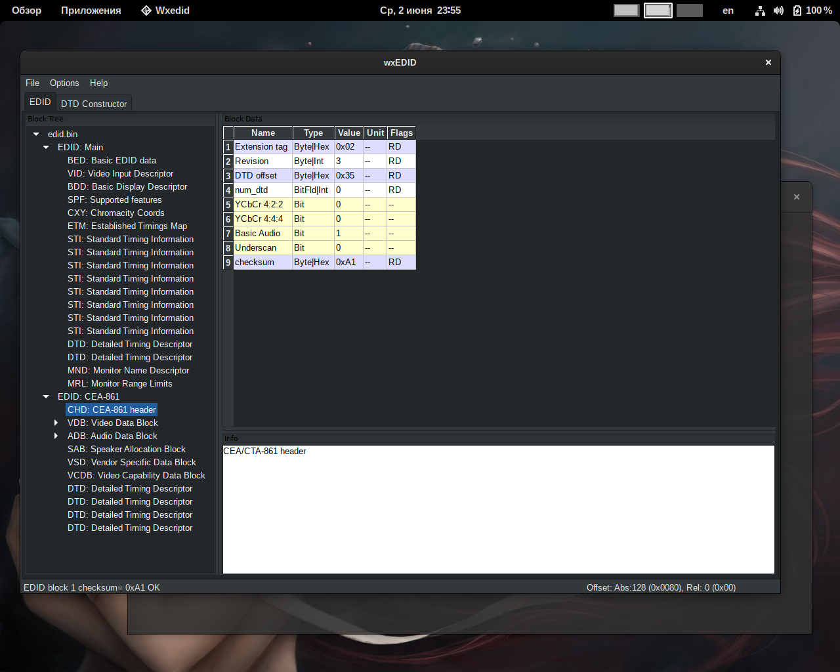
Task: Click the network status icon in top bar
Action: [x=760, y=10]
